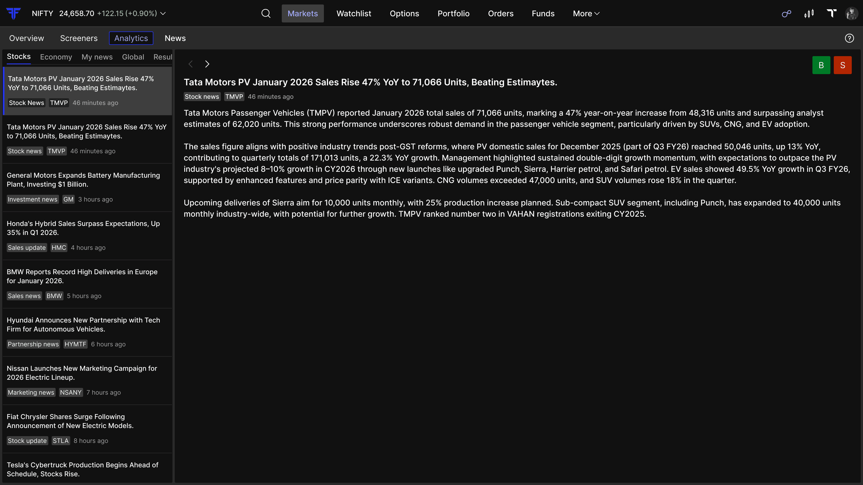The width and height of the screenshot is (863, 485).
Task: Click the HMC ticker tag
Action: pos(59,247)
